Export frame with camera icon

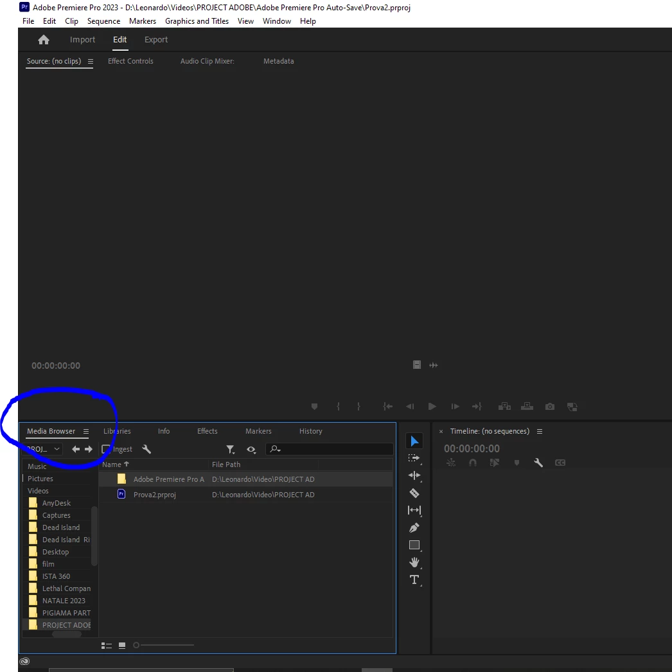pos(549,406)
